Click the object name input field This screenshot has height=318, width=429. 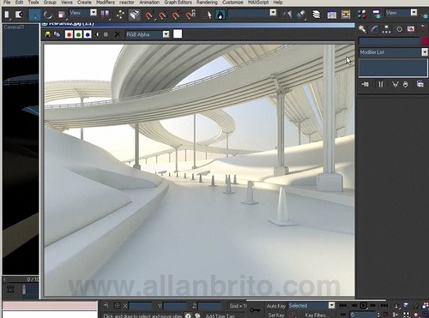pyautogui.click(x=389, y=41)
